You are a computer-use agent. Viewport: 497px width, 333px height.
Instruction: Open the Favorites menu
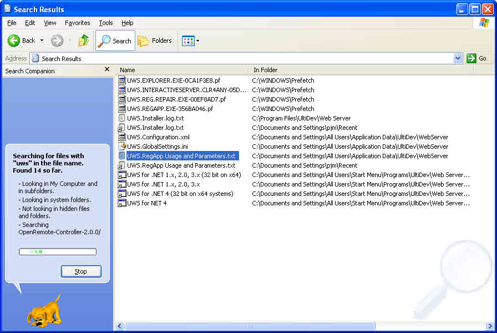pos(77,23)
